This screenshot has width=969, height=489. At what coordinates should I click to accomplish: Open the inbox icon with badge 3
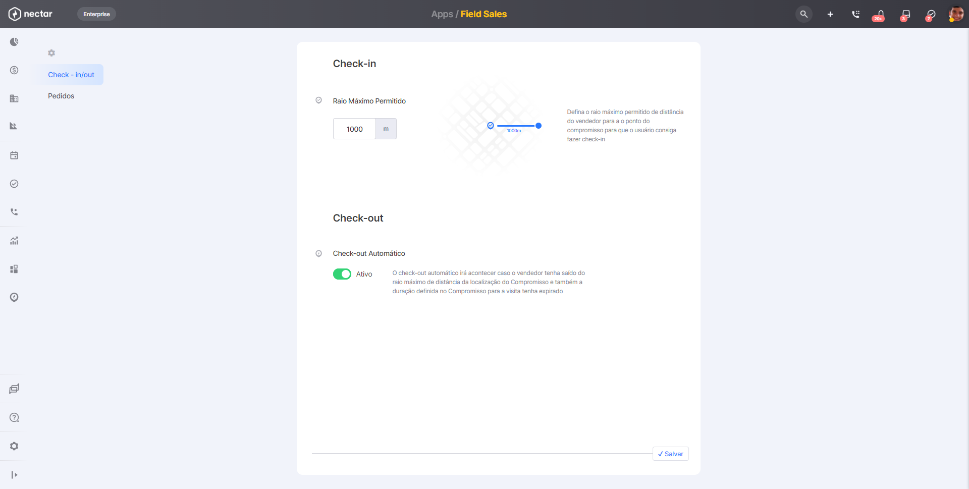(905, 15)
